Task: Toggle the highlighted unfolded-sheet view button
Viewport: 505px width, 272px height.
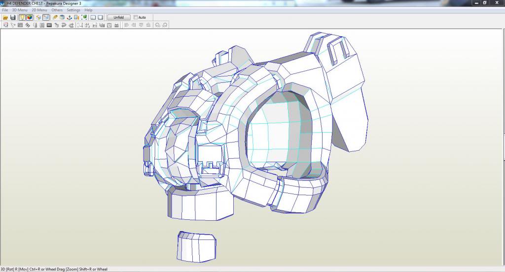Action: (46, 17)
